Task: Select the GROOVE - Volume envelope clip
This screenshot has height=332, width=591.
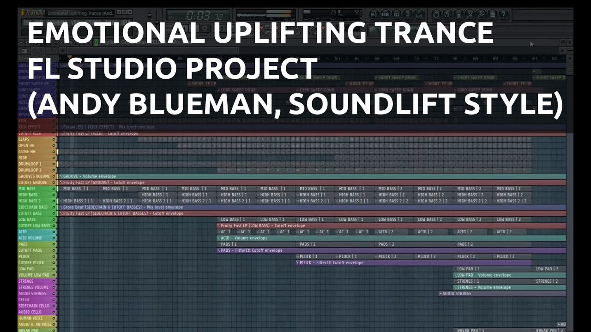Action: point(312,176)
